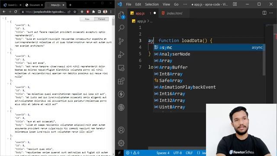Image resolution: width=277 pixels, height=156 pixels.
Task: Open the browser side panel icon
Action: click(x=99, y=12)
